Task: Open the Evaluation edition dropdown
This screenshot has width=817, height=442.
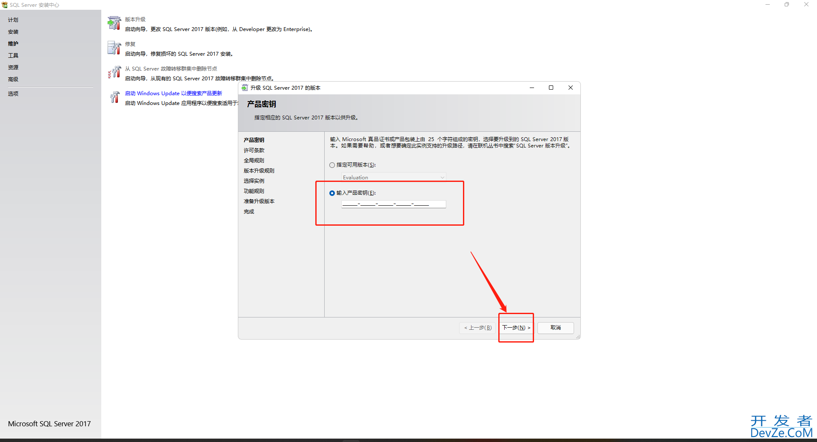Action: pyautogui.click(x=394, y=177)
